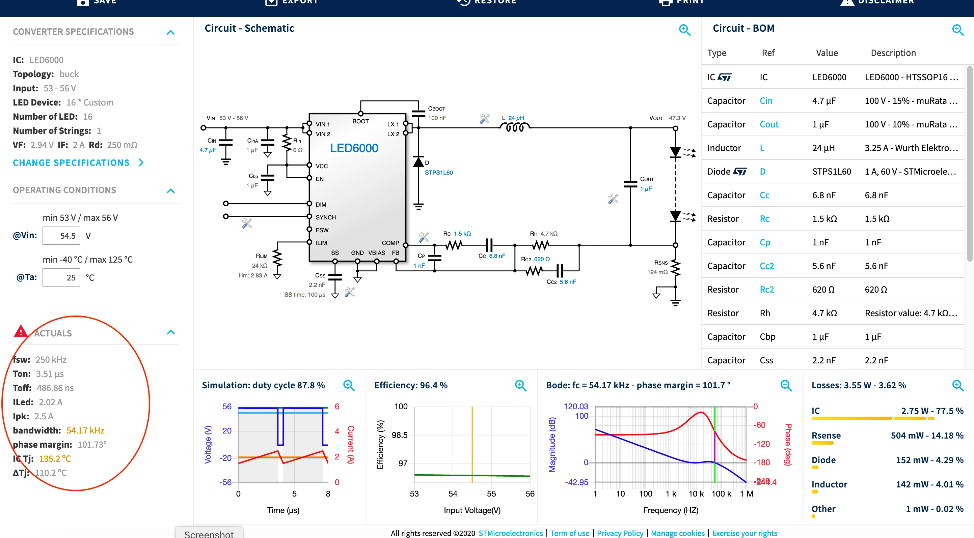Click the BOM table vertical scrollbar
Screen dimensions: 974x538
pos(970,164)
